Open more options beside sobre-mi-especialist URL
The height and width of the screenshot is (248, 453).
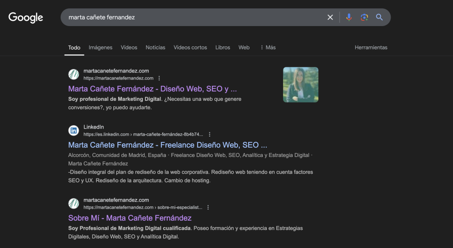(x=208, y=207)
